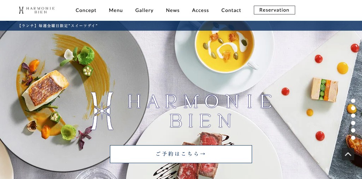Go to the Gallery page
Image resolution: width=362 pixels, height=179 pixels.
tap(144, 10)
